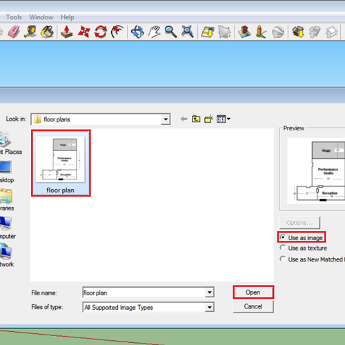Select Use as New Matched Photo option
Viewport: 345px width, 345px height.
(312, 259)
